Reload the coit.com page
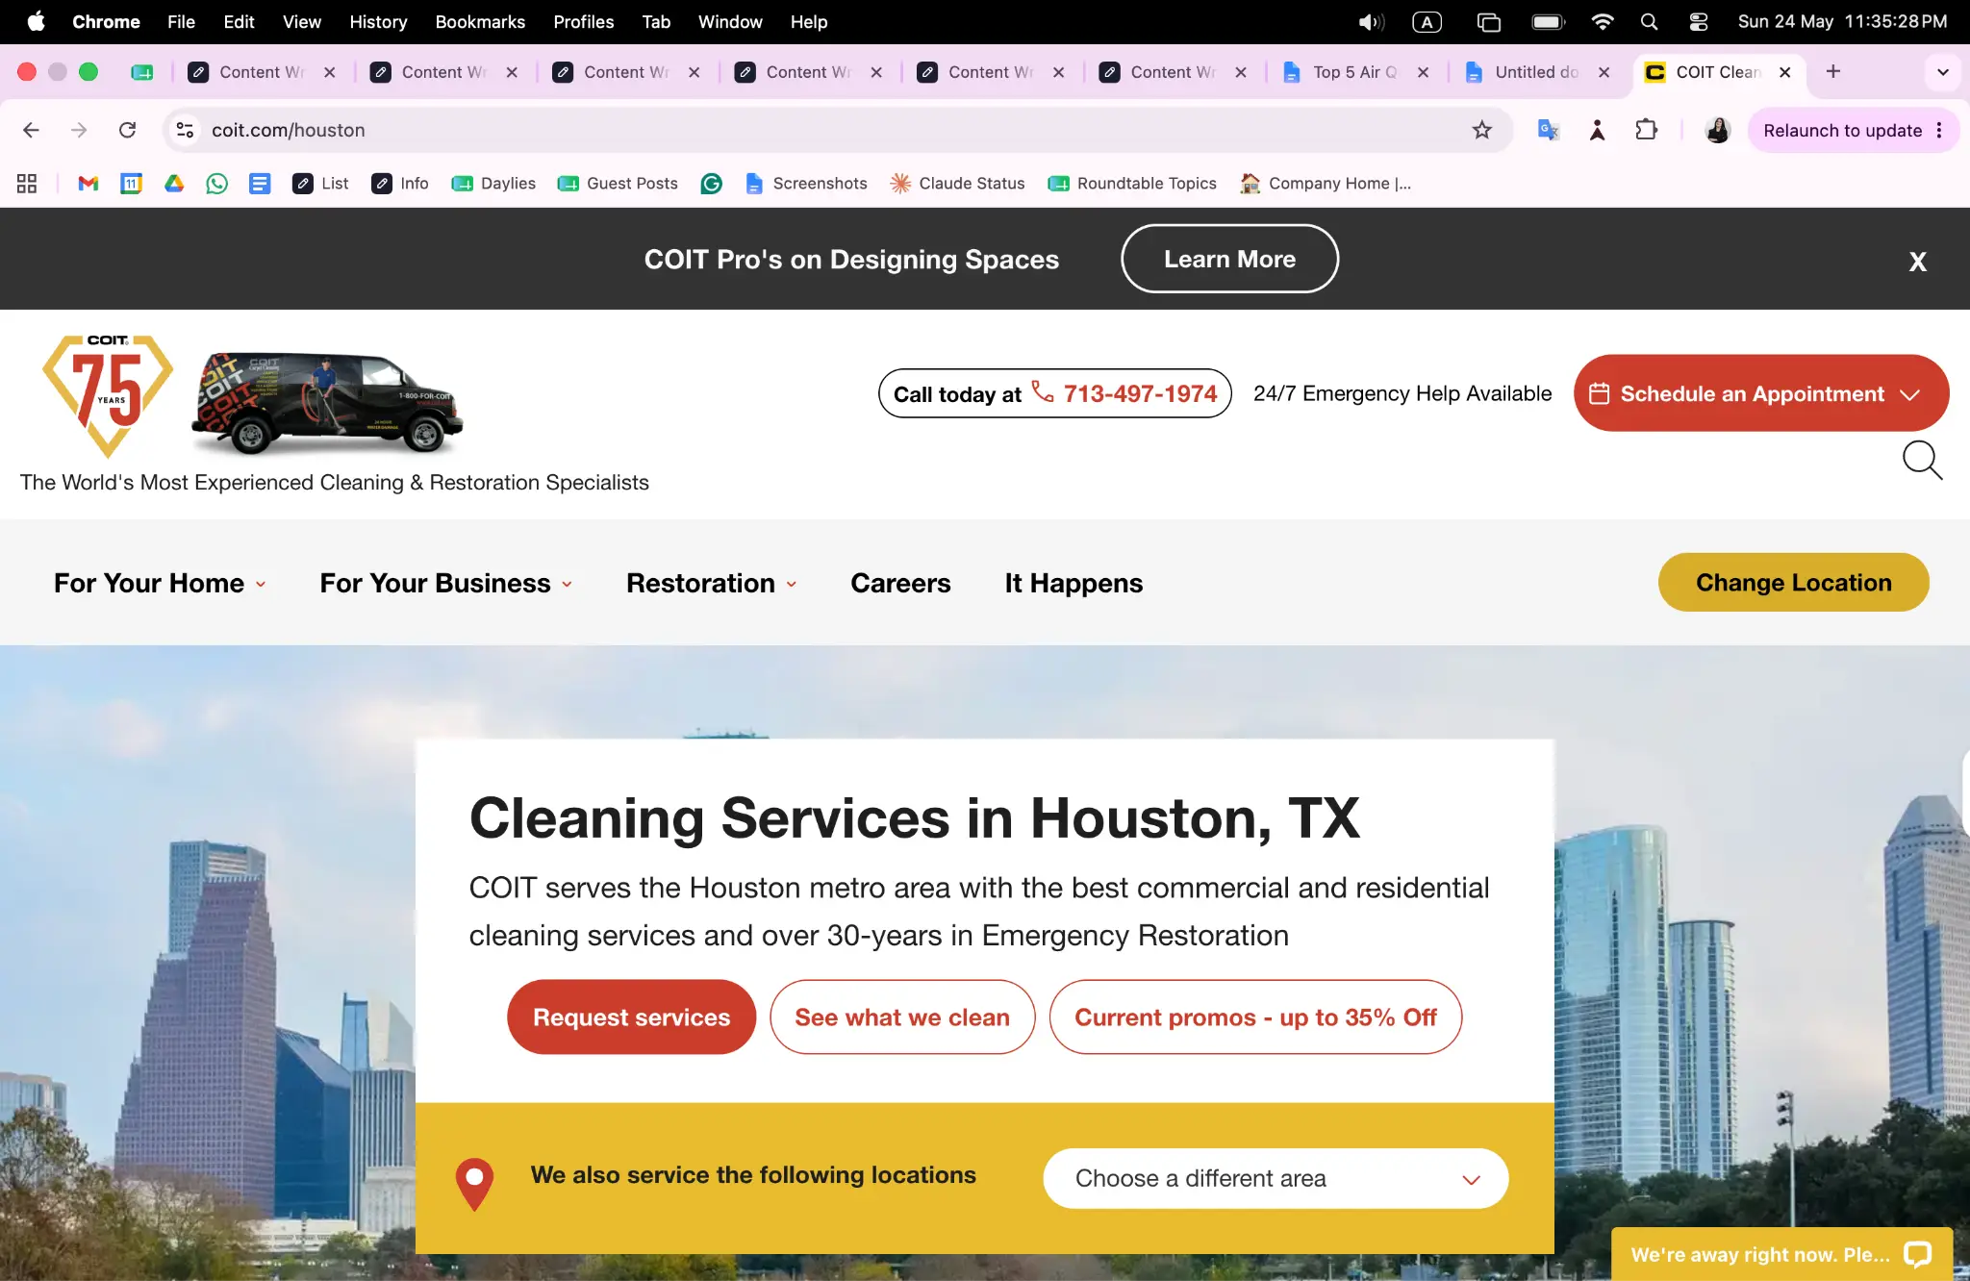1970x1281 pixels. 127,130
